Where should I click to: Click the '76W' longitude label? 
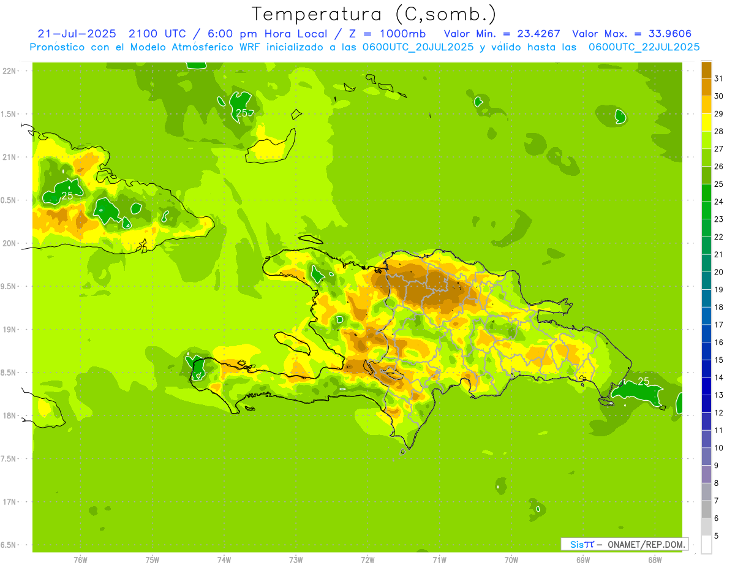[x=80, y=559]
